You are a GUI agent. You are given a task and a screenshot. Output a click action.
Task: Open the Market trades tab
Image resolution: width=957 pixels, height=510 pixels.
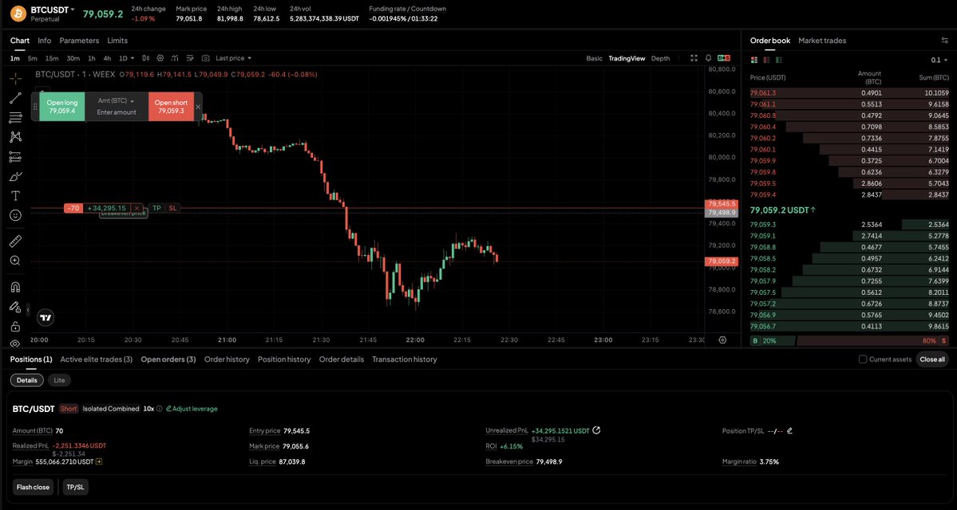click(822, 40)
